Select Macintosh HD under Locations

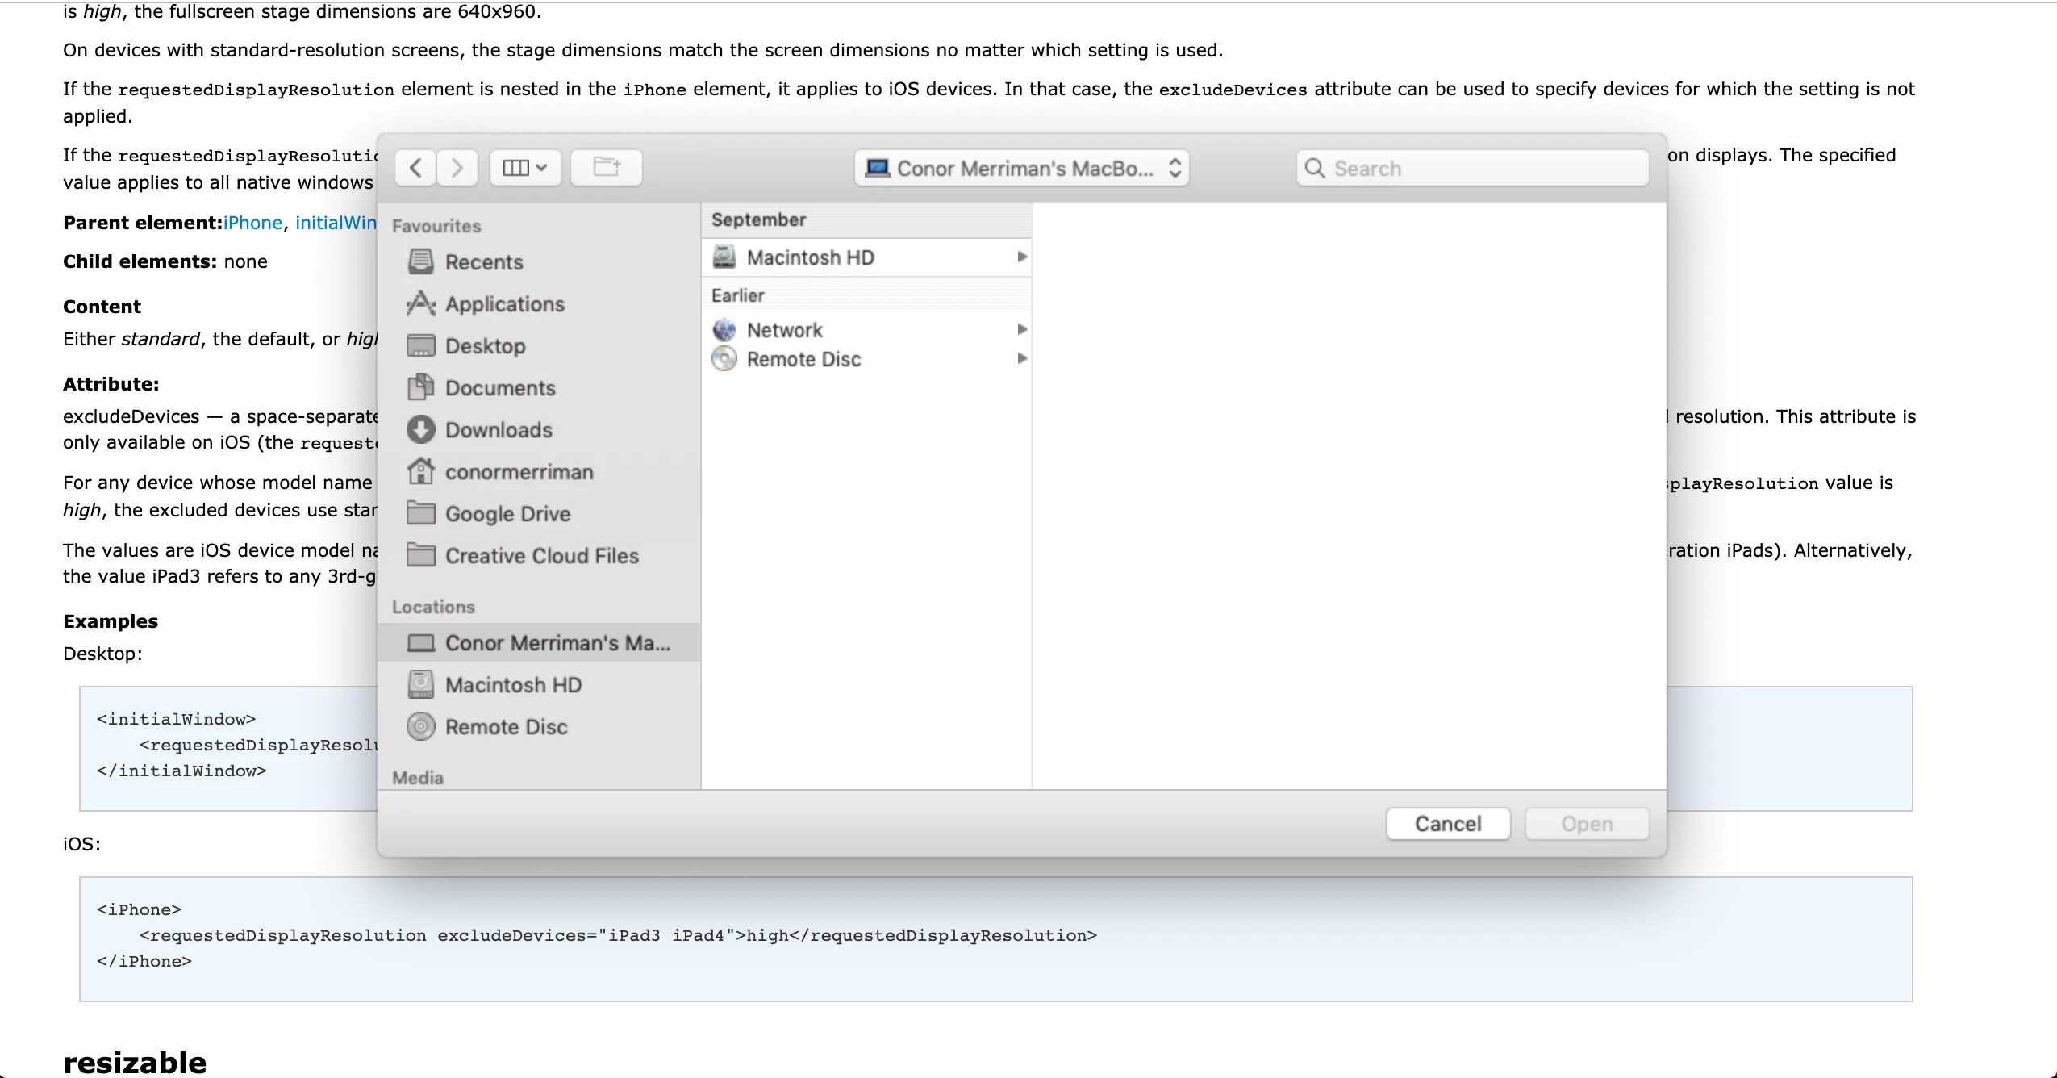(512, 685)
